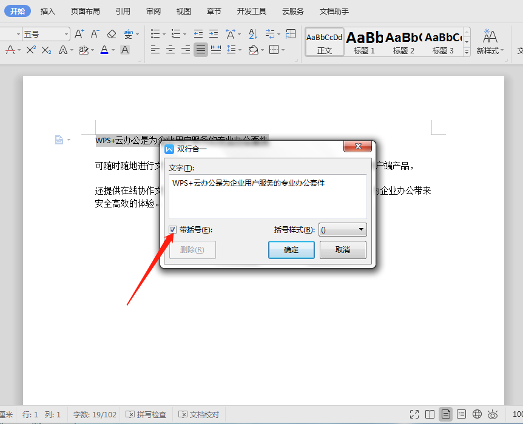Apply the text highlight color

click(83, 50)
